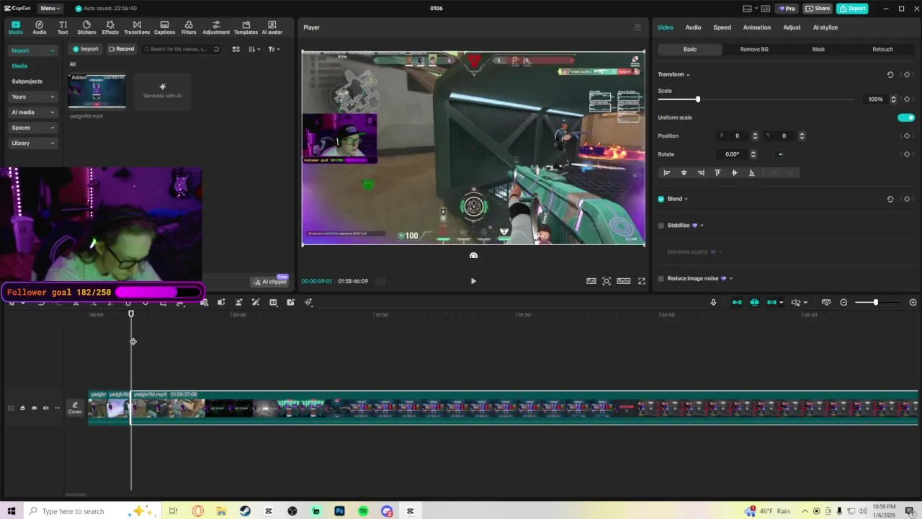The image size is (922, 519).
Task: Click the Ratio button in player controls
Action: point(624,281)
